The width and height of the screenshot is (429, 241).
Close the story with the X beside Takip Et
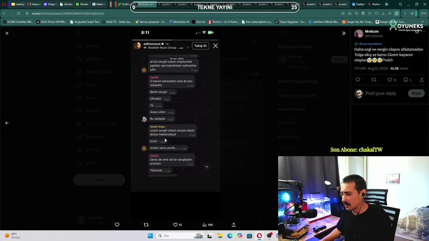(x=216, y=46)
